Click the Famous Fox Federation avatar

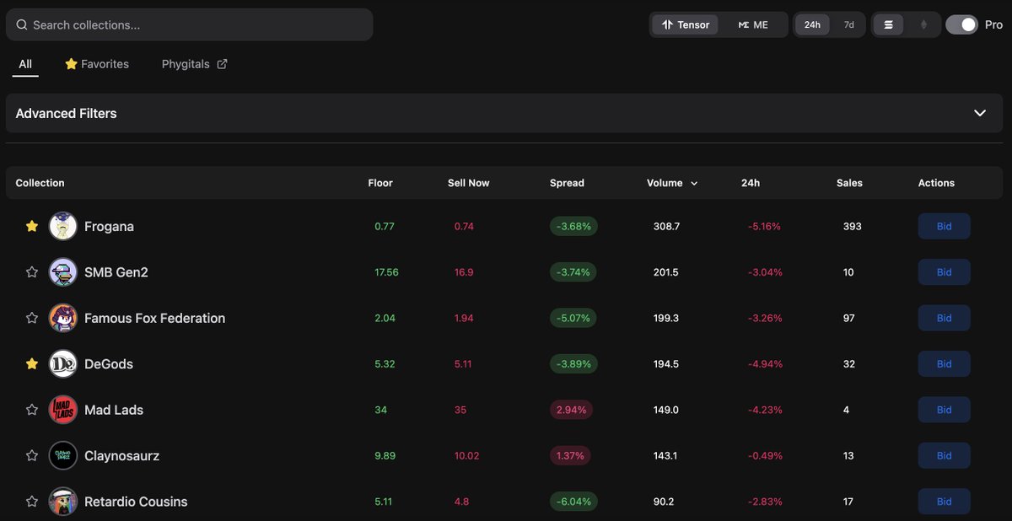(63, 318)
